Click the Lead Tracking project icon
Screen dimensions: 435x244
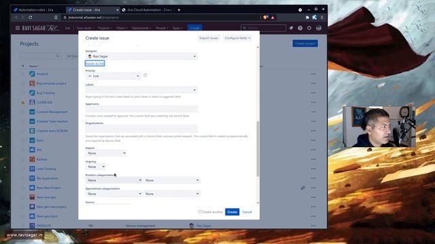click(x=32, y=169)
